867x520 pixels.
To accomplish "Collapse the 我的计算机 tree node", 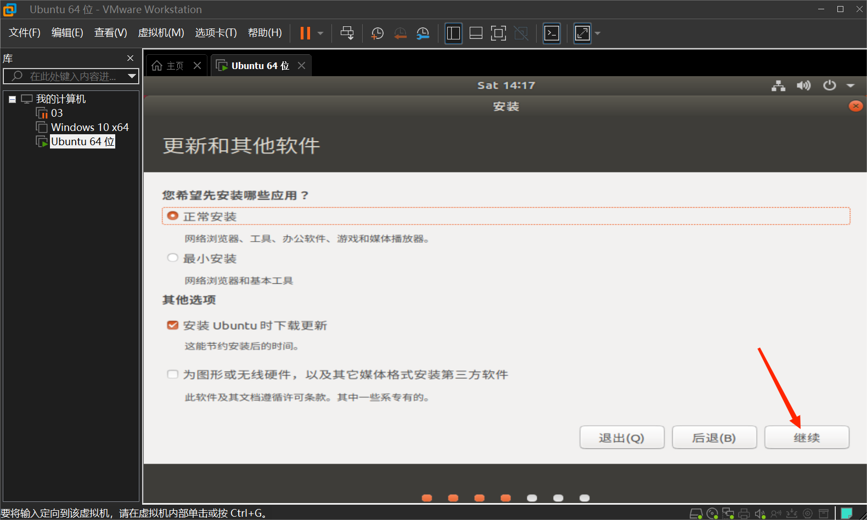I will click(12, 100).
